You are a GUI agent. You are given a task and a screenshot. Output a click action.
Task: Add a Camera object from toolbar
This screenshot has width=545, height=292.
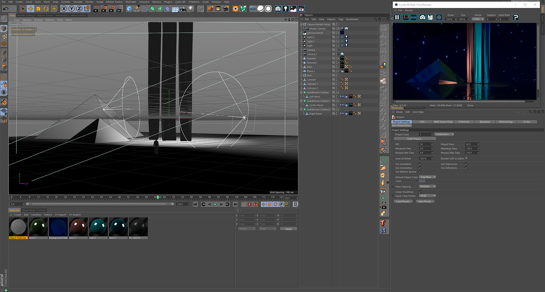pos(183,9)
